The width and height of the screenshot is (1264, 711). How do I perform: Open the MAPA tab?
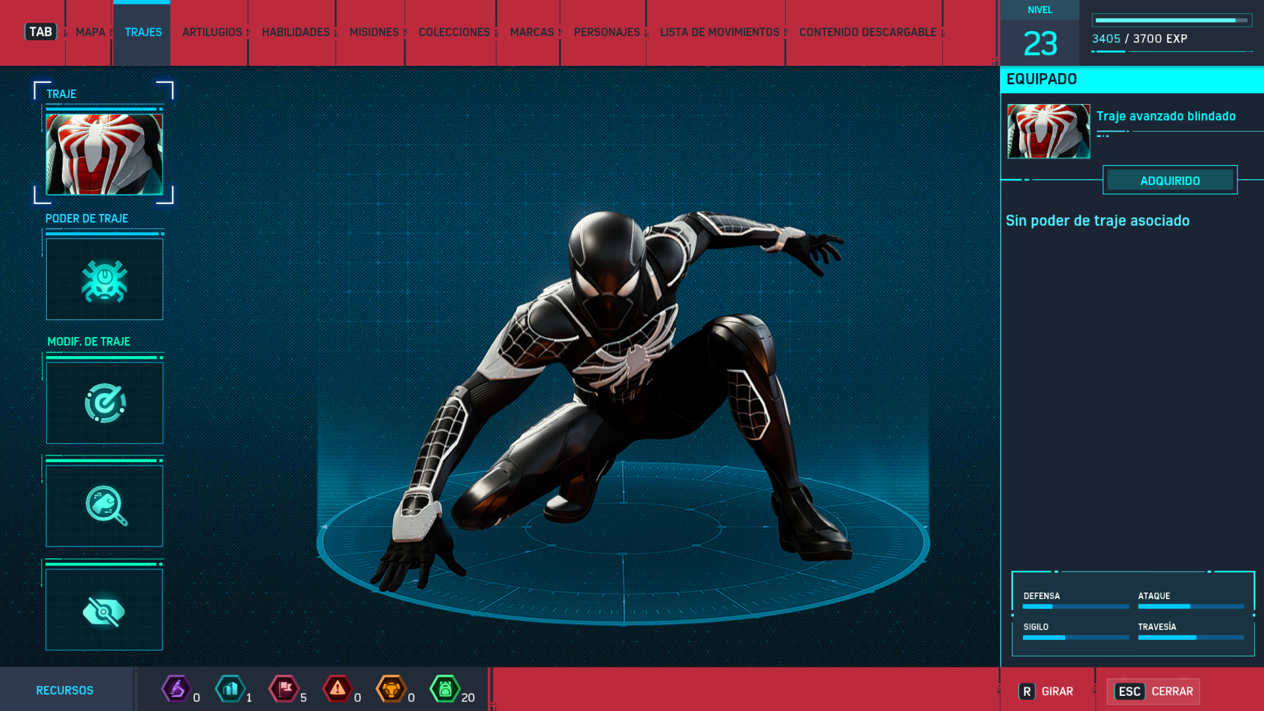(90, 32)
